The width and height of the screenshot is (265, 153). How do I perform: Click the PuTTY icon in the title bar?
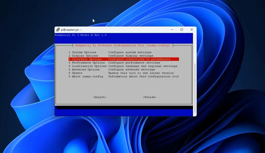[x=58, y=30]
